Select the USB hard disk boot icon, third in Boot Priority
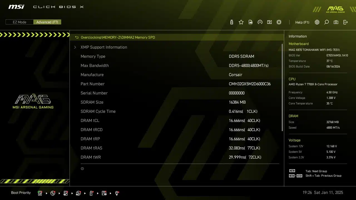Screen dimensions: 356x200 tap(66, 193)
